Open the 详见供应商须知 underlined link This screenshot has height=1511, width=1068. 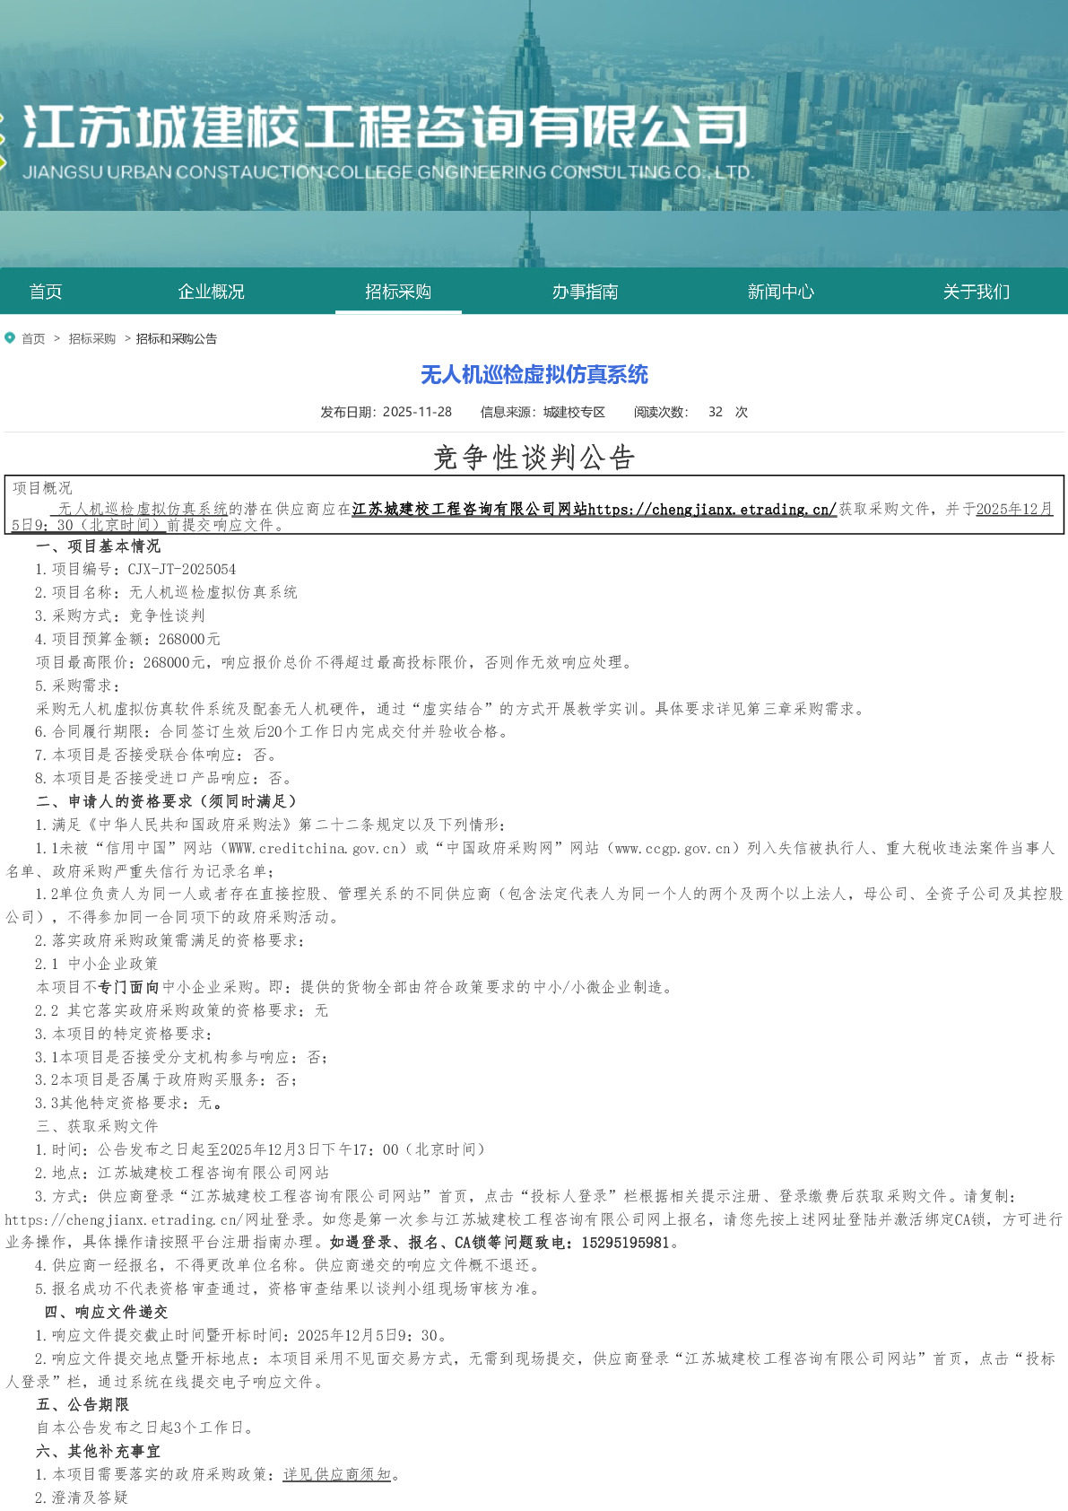tap(337, 1474)
